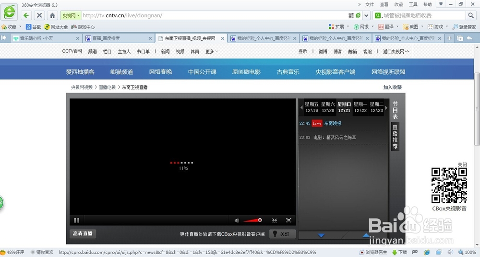Pause the live video player

pos(76,220)
